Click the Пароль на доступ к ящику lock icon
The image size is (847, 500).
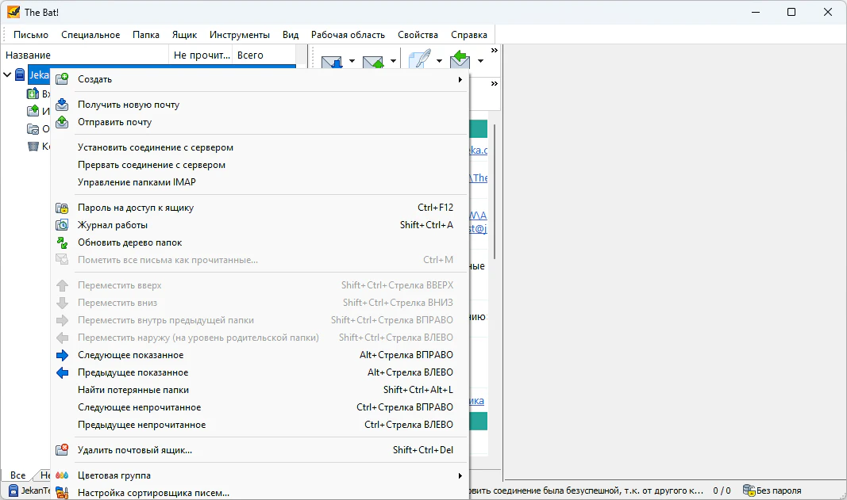coord(62,208)
